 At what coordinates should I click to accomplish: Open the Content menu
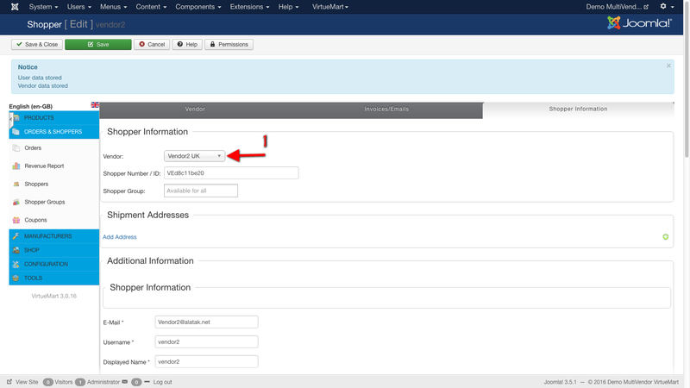(x=151, y=7)
